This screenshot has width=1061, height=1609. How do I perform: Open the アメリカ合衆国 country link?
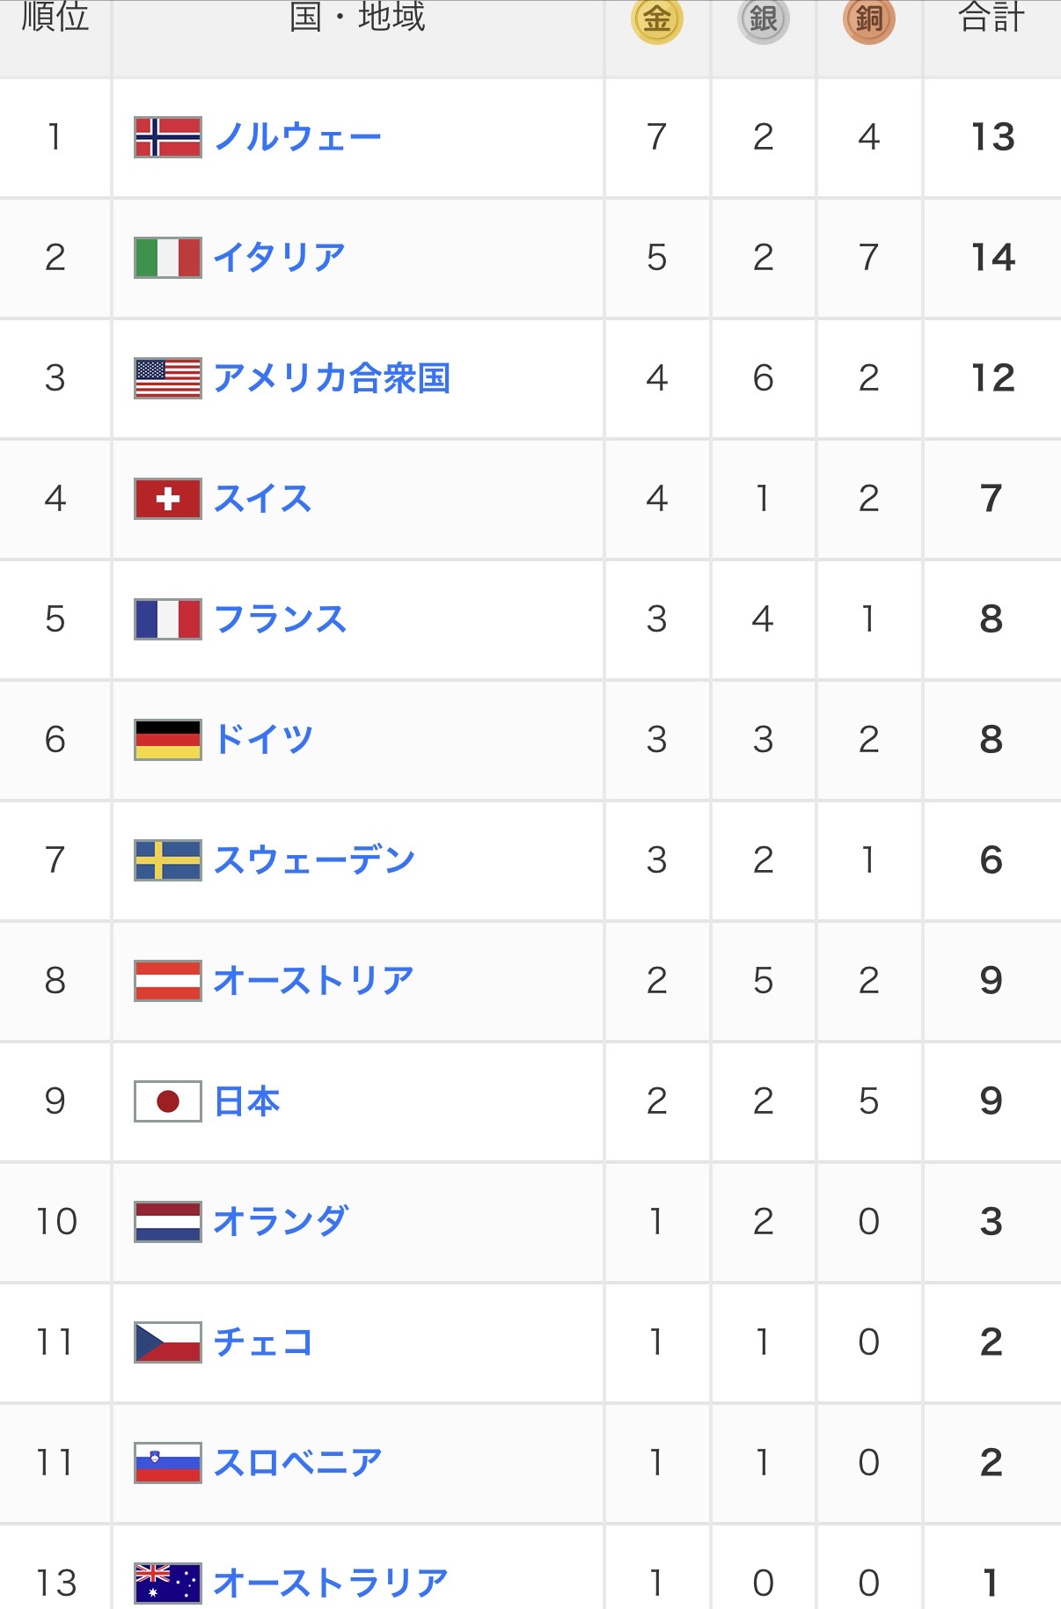[332, 378]
